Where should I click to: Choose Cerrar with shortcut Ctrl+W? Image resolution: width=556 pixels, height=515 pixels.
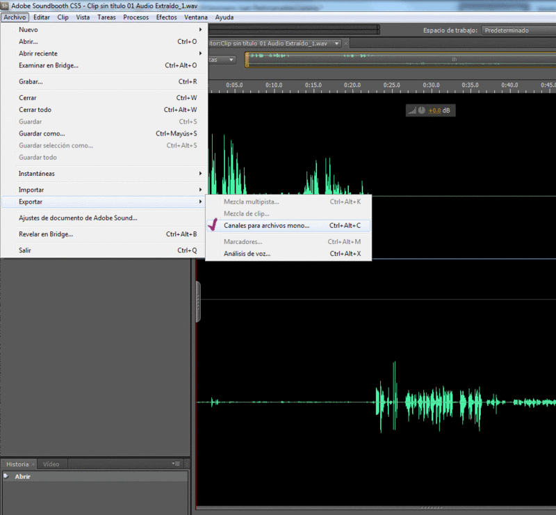coord(104,98)
